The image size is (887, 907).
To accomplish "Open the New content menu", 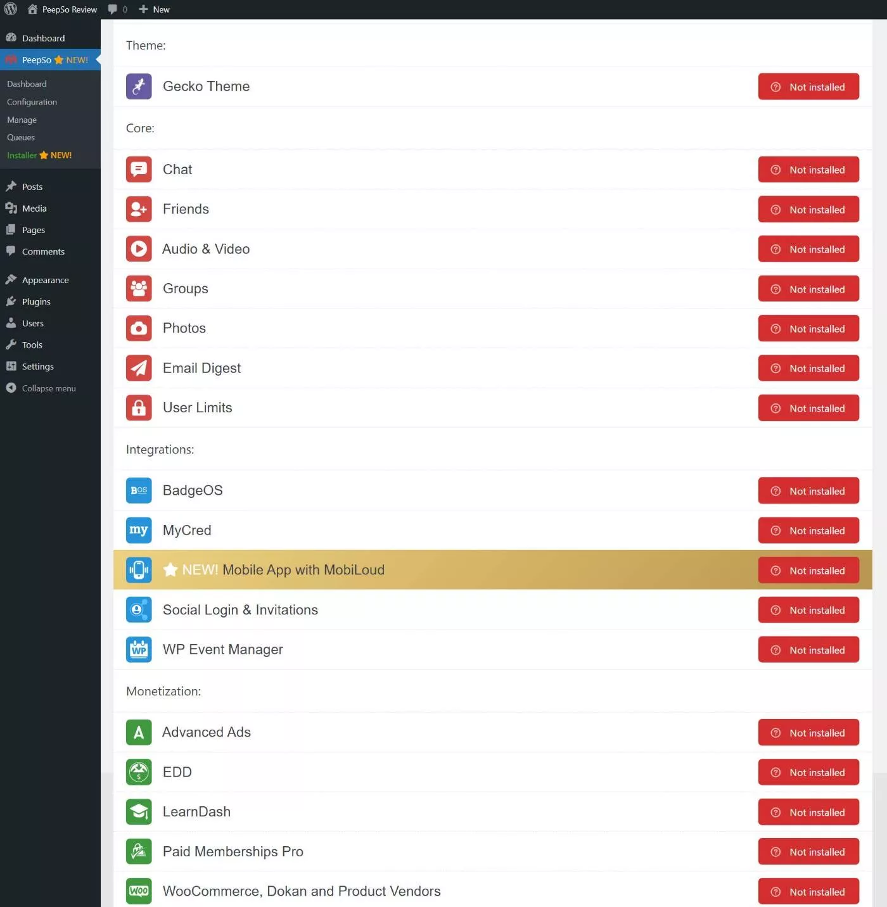I will [x=154, y=10].
